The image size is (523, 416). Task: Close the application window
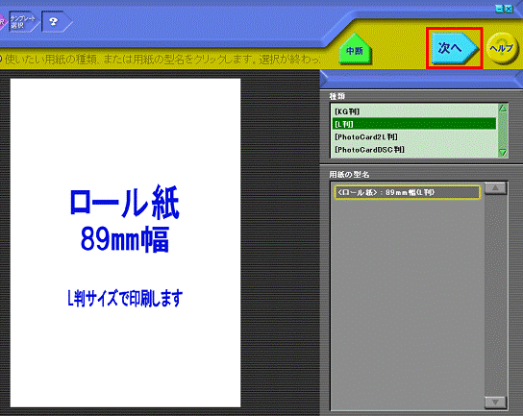[509, 9]
